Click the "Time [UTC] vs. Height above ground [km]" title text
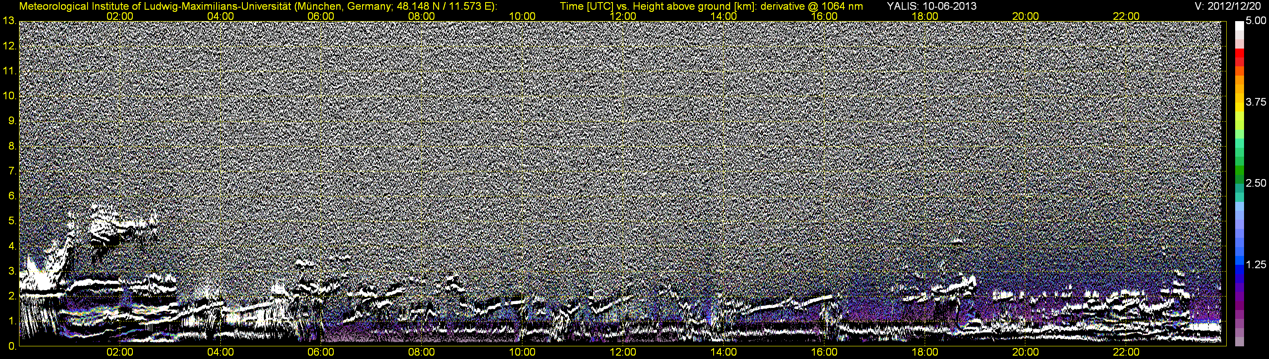The height and width of the screenshot is (359, 1269). pos(658,6)
